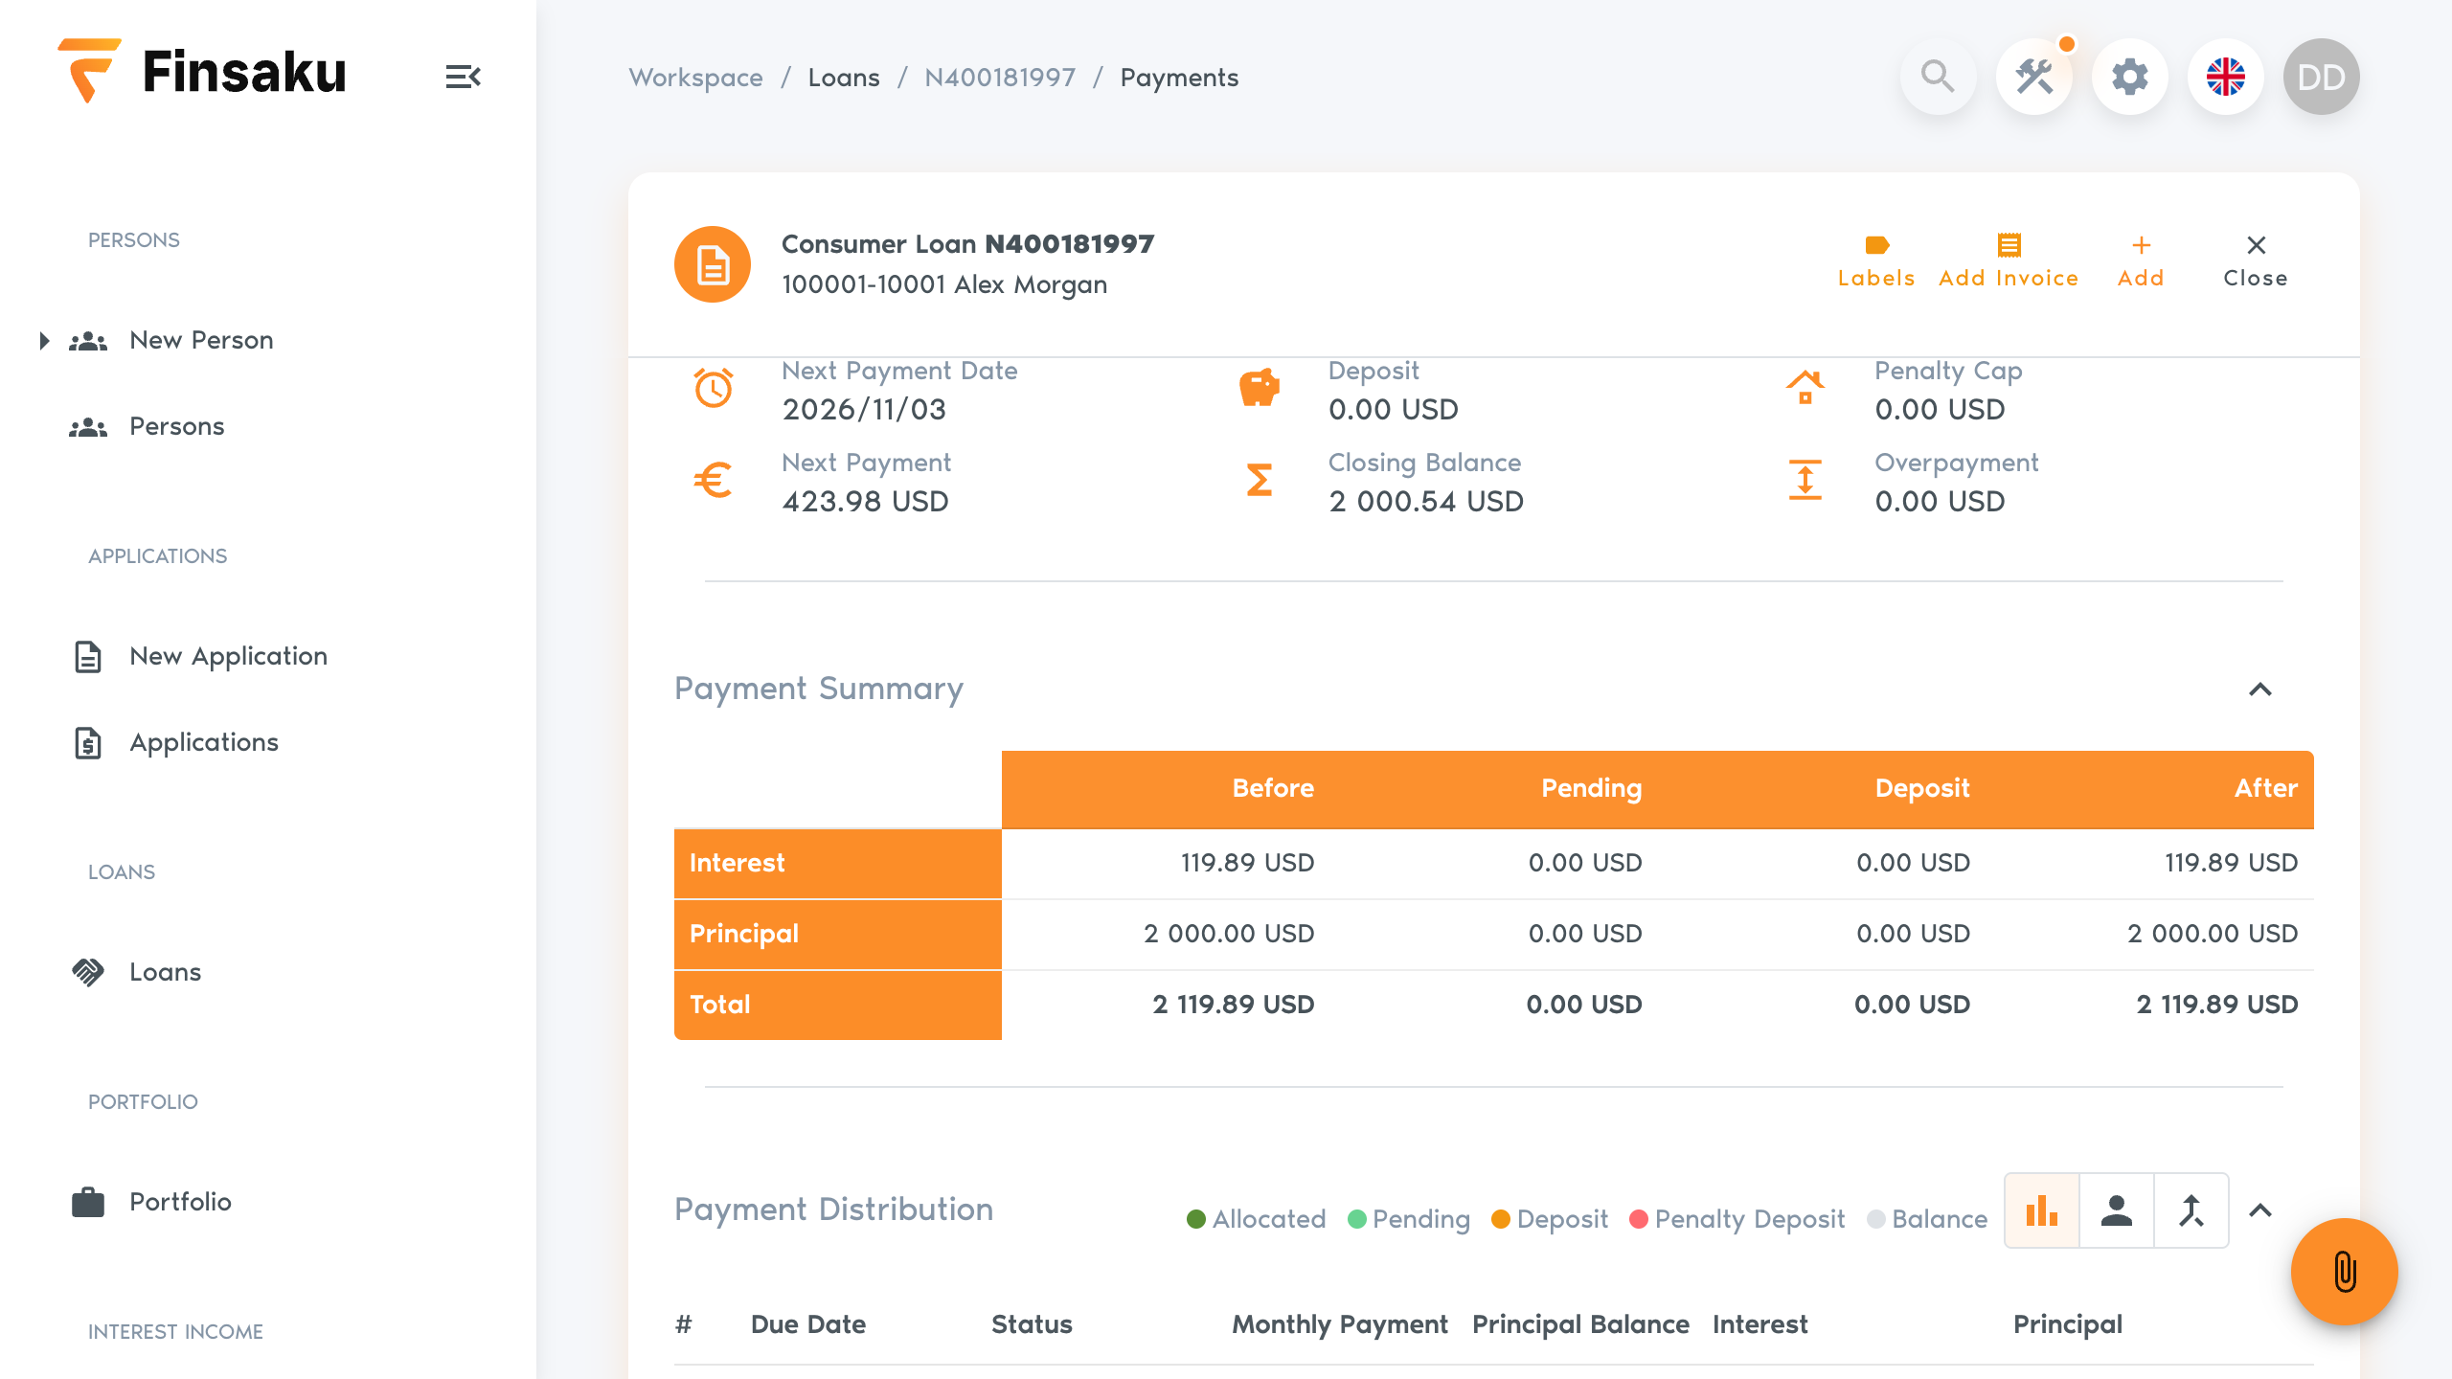The width and height of the screenshot is (2452, 1379).
Task: Collapse the sidebar menu icon
Action: 464,77
